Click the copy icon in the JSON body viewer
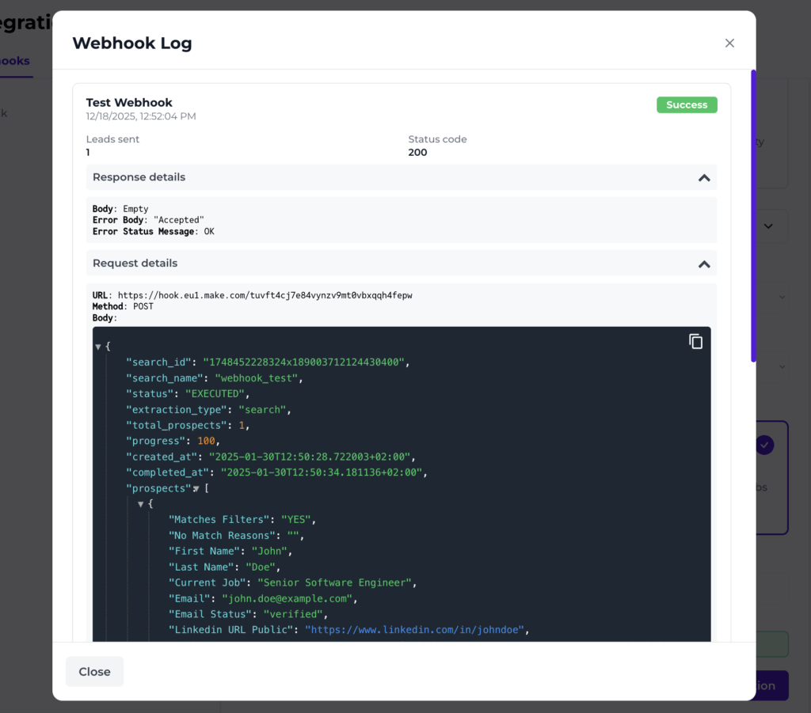Screen dimensions: 811x713 (x=695, y=341)
